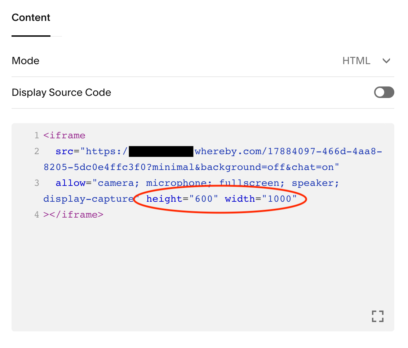Click the height value "600"
Viewport: 408px width, 348px height.
click(x=204, y=199)
